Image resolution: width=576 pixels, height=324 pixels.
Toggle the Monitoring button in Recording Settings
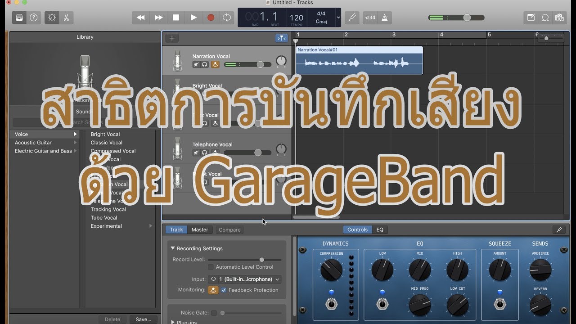tap(213, 290)
